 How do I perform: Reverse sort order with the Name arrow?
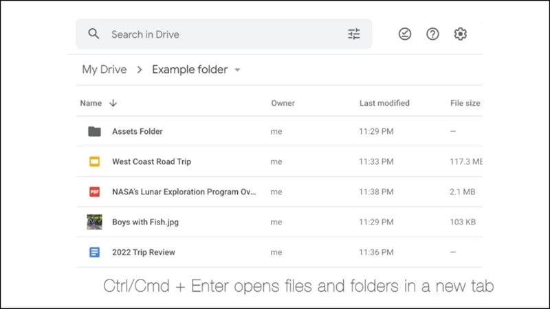(x=113, y=103)
